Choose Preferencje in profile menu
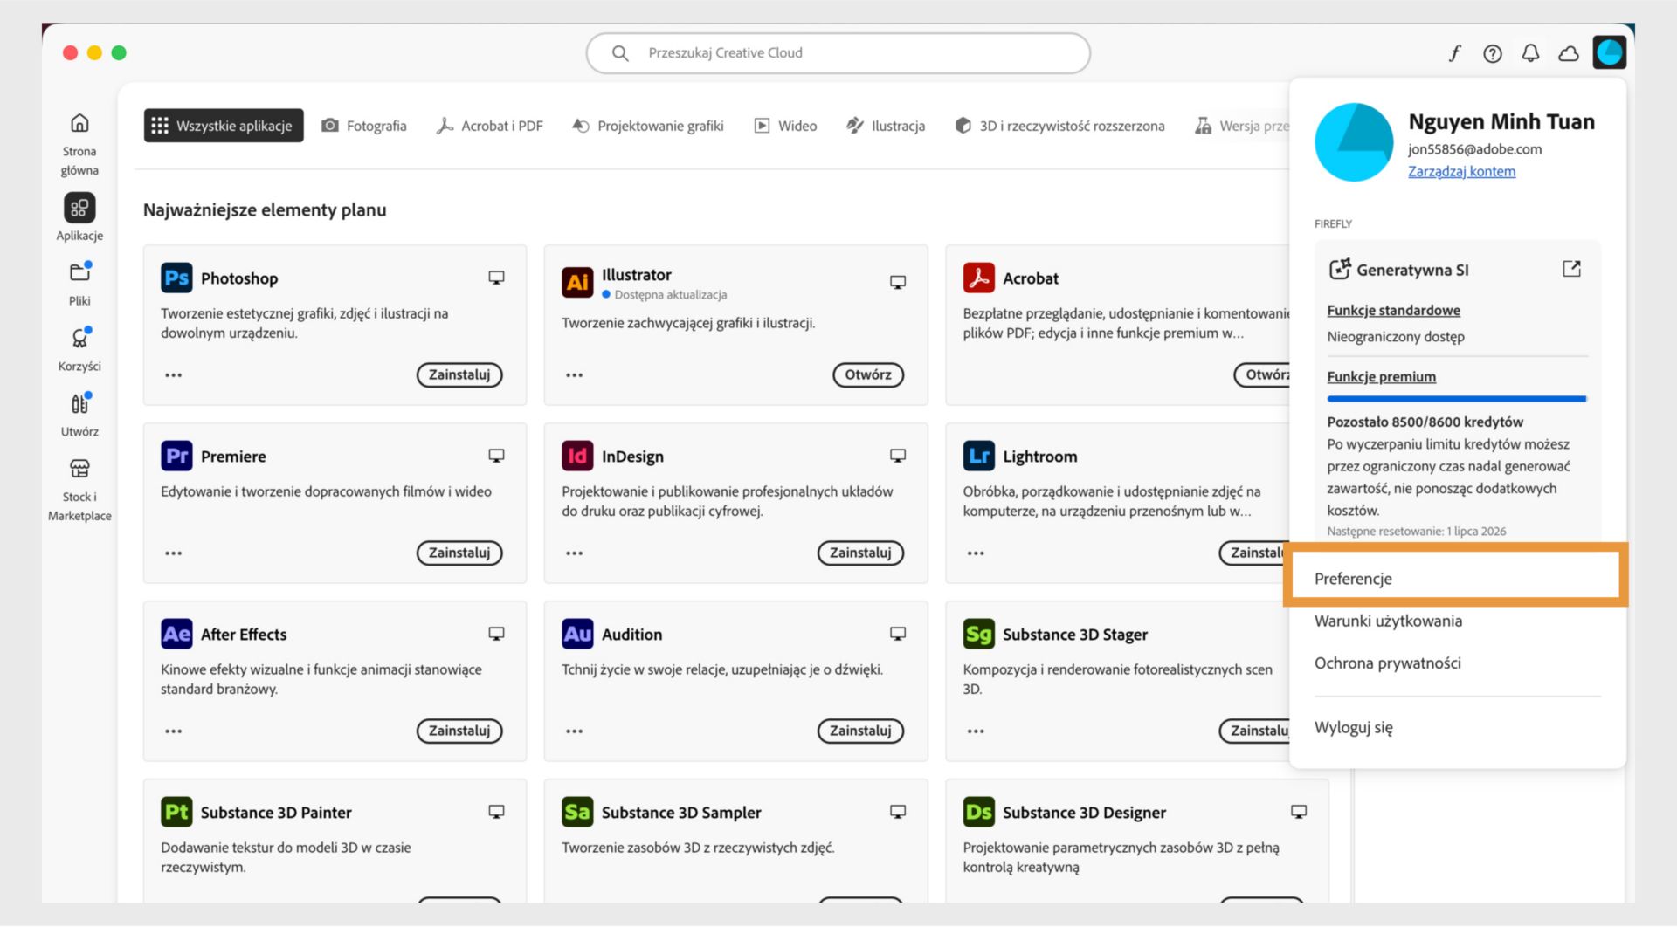The height and width of the screenshot is (927, 1677). coord(1455,579)
